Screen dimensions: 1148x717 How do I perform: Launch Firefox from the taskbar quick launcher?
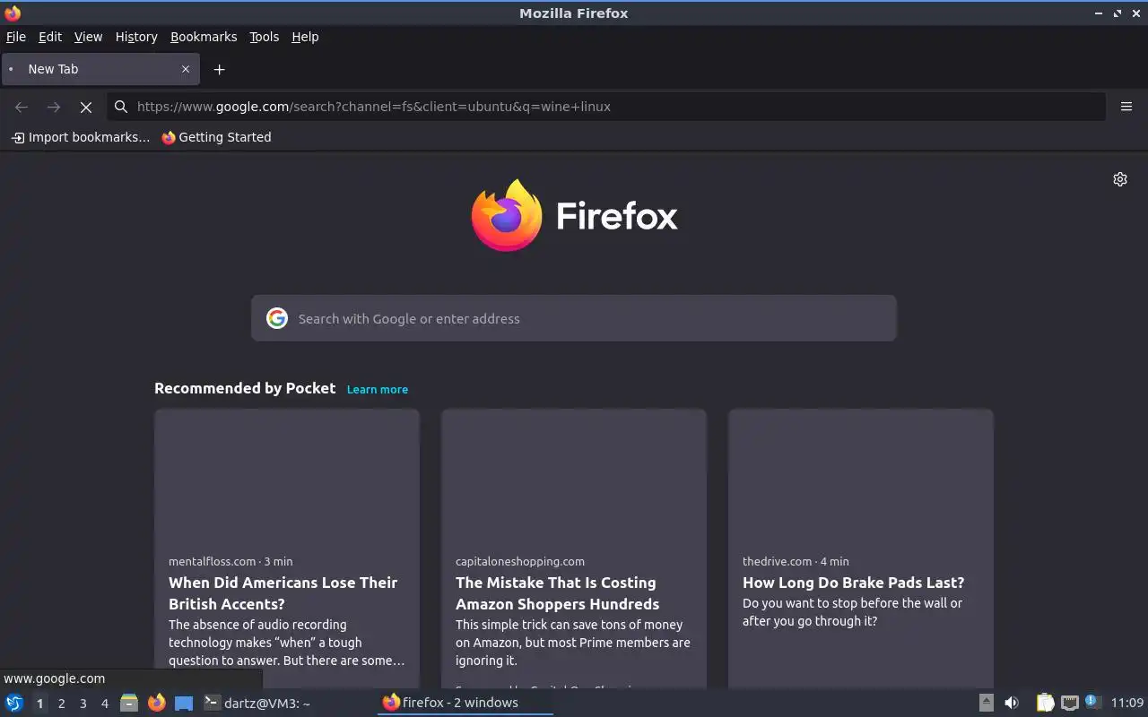pyautogui.click(x=157, y=703)
